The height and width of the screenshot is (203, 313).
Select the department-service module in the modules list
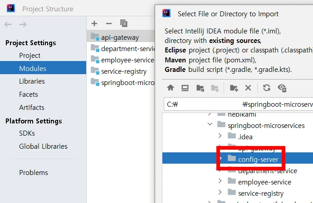(x=128, y=48)
